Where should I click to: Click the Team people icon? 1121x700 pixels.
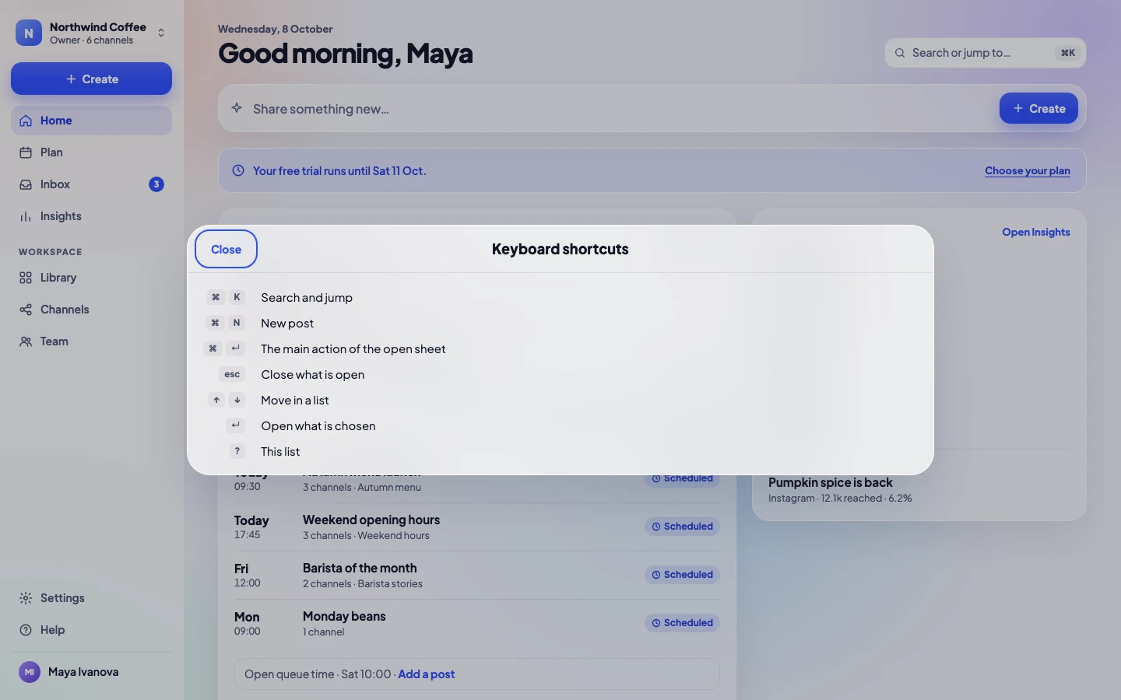tap(26, 341)
